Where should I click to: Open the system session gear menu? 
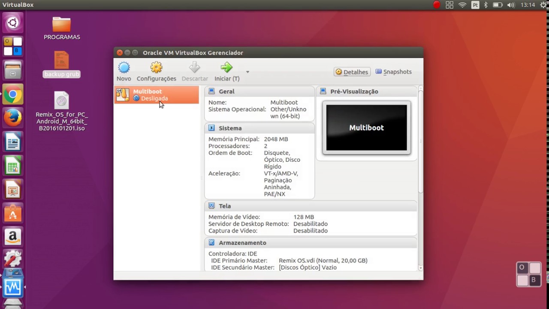coord(544,5)
